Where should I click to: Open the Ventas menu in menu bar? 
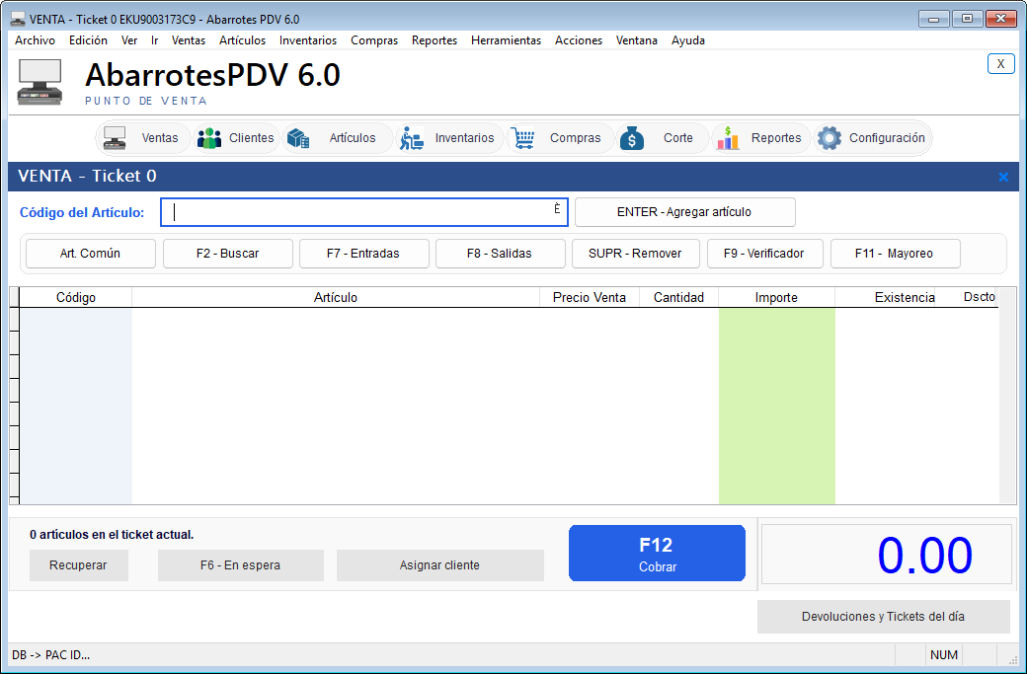pyautogui.click(x=188, y=40)
